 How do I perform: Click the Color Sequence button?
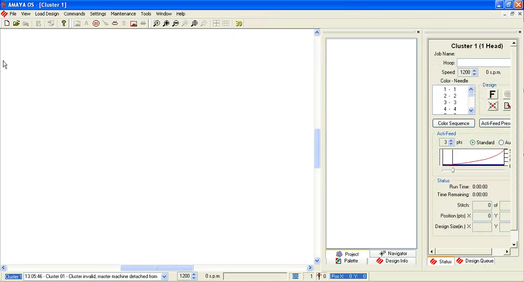coord(453,124)
